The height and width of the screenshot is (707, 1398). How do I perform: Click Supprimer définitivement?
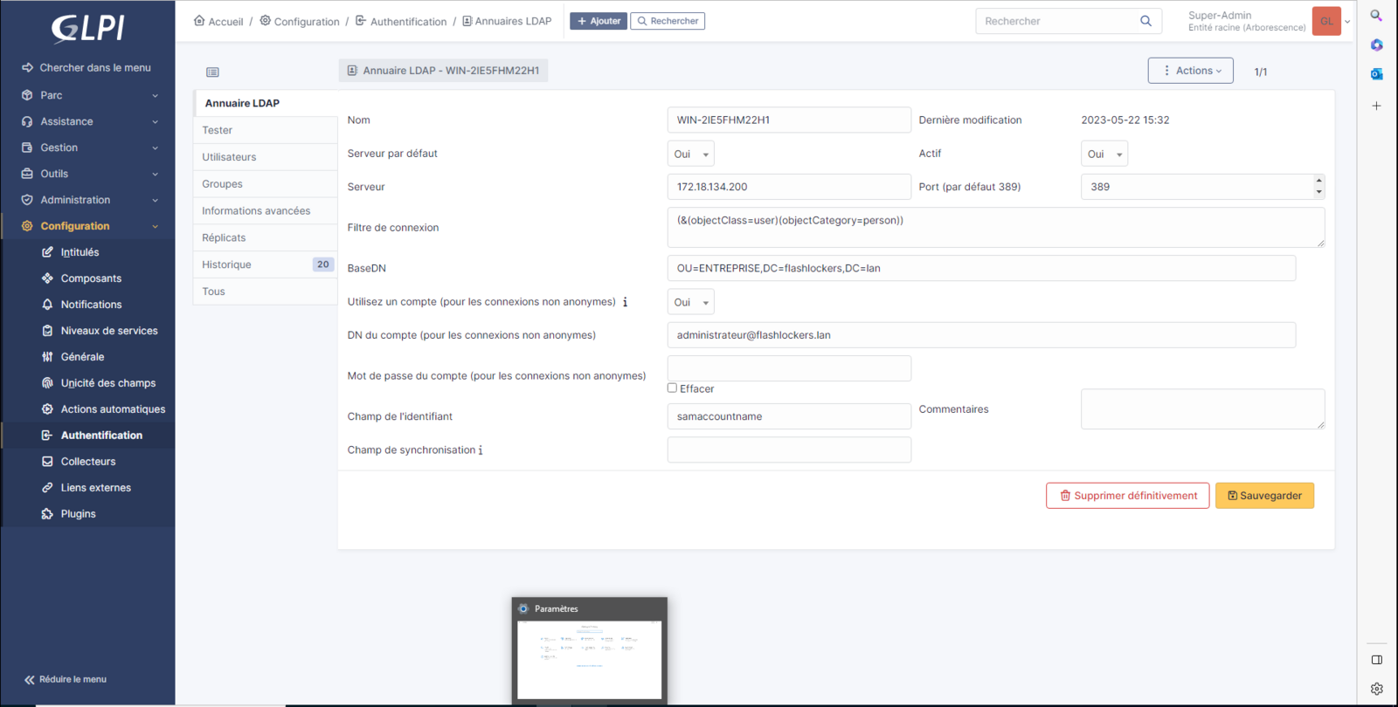(1127, 496)
